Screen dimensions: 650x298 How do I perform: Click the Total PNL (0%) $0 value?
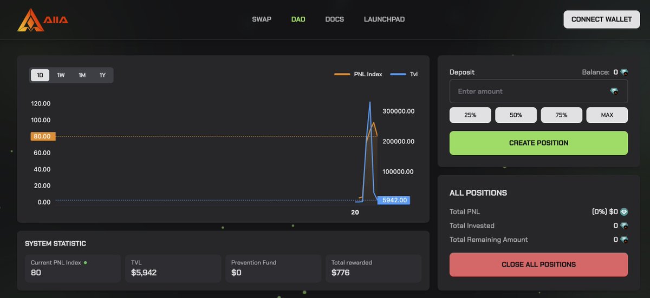pyautogui.click(x=605, y=212)
